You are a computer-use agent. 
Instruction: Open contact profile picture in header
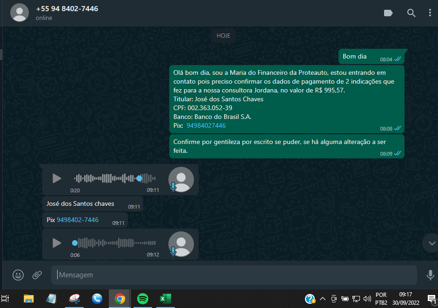[x=20, y=13]
